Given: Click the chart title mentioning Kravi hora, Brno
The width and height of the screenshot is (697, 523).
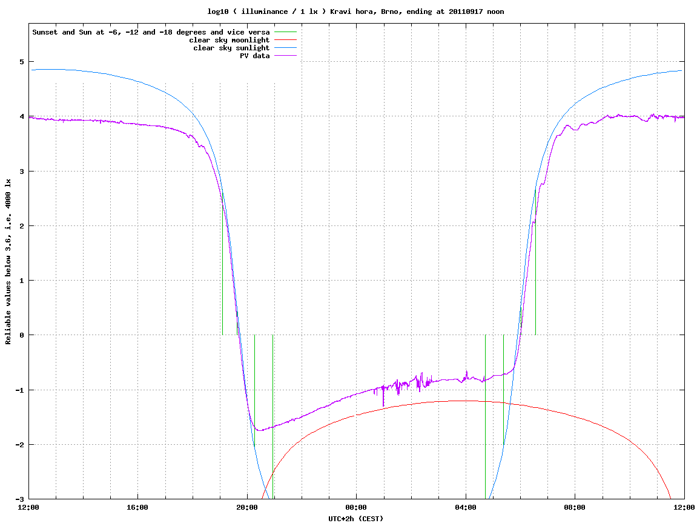Looking at the screenshot, I should coord(355,12).
